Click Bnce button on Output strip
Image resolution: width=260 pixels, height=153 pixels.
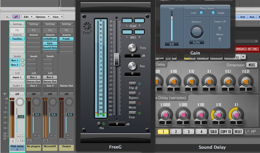[70, 141]
